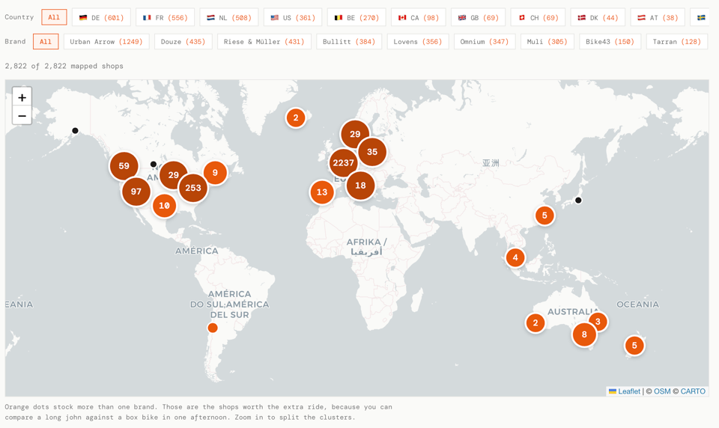Open the 10 cluster near Texas
Image resolution: width=719 pixels, height=428 pixels.
tap(164, 205)
